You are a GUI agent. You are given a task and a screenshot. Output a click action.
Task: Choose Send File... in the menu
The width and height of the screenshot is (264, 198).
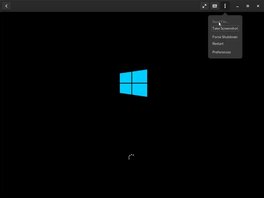click(x=225, y=22)
